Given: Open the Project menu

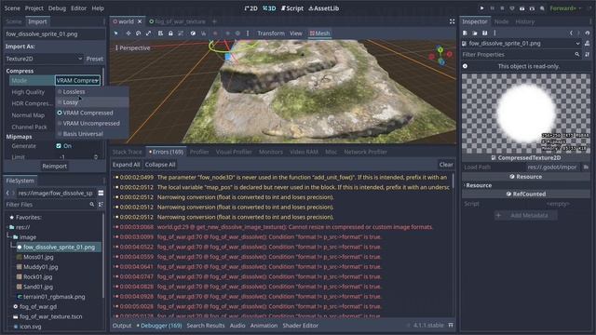Looking at the screenshot, I should tap(34, 8).
